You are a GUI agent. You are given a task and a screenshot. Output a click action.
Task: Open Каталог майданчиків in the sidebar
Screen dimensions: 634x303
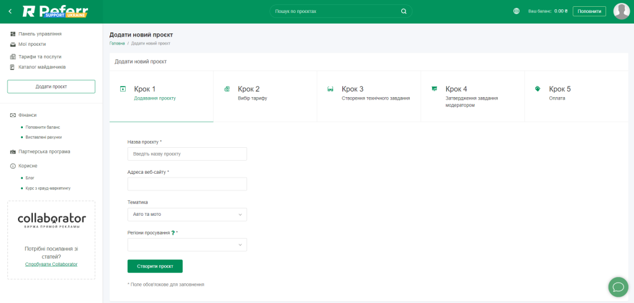[x=41, y=67]
